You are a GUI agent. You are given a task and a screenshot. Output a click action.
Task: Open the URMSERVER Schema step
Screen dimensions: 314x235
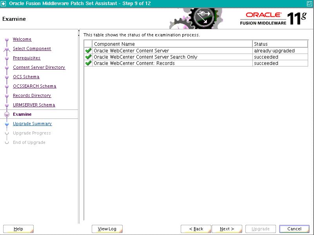34,105
